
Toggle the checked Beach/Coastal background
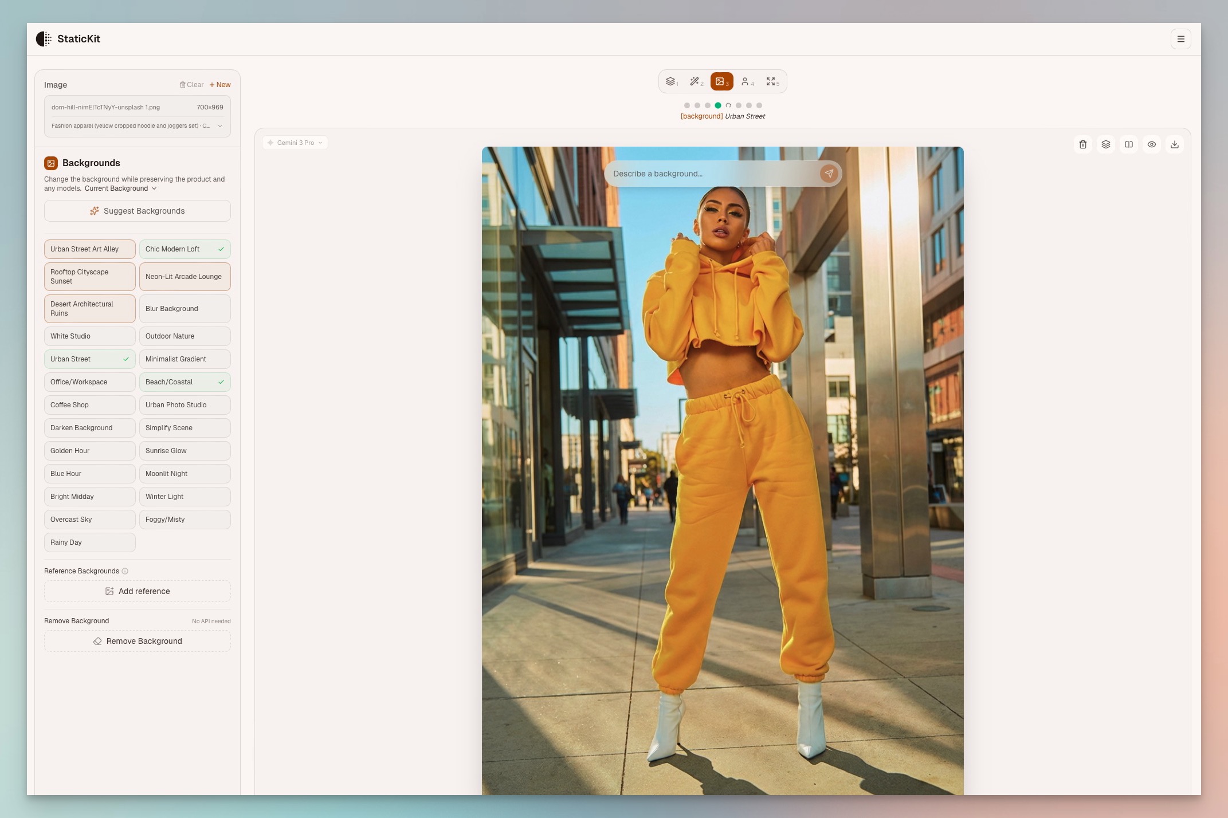tap(185, 382)
